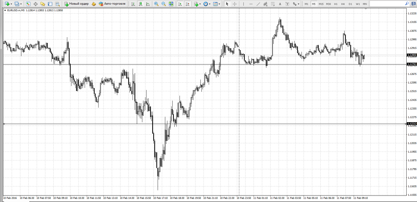Click the Arrows objects icon
Screen dimensions: 417x202
pos(295,4)
